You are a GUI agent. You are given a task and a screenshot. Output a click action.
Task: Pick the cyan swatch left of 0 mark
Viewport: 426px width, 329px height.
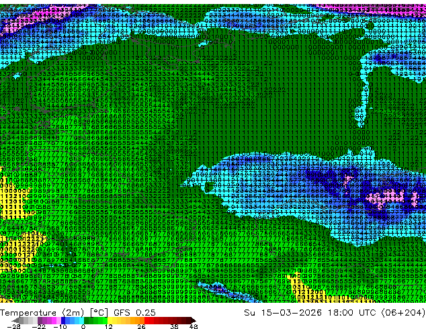[81, 320]
